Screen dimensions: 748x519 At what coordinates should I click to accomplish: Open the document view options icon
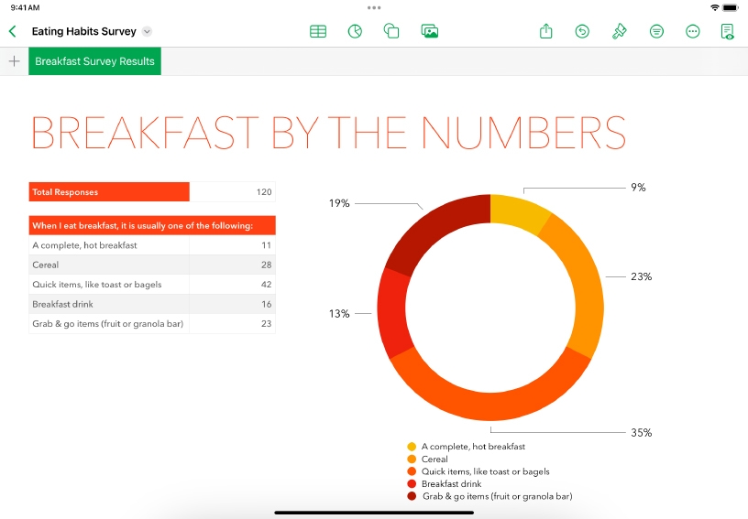pyautogui.click(x=728, y=31)
